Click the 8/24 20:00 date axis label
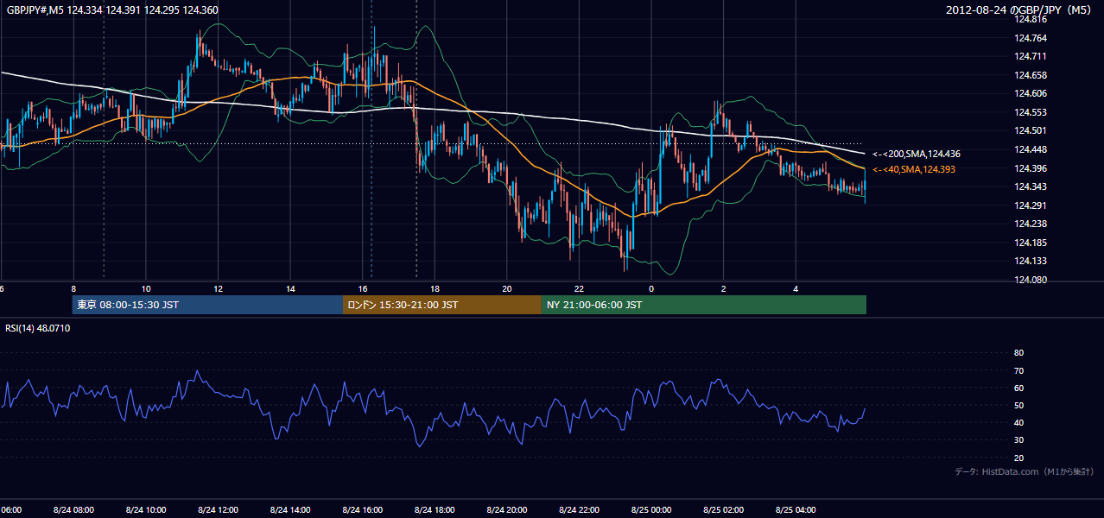The width and height of the screenshot is (1104, 518). [x=507, y=509]
